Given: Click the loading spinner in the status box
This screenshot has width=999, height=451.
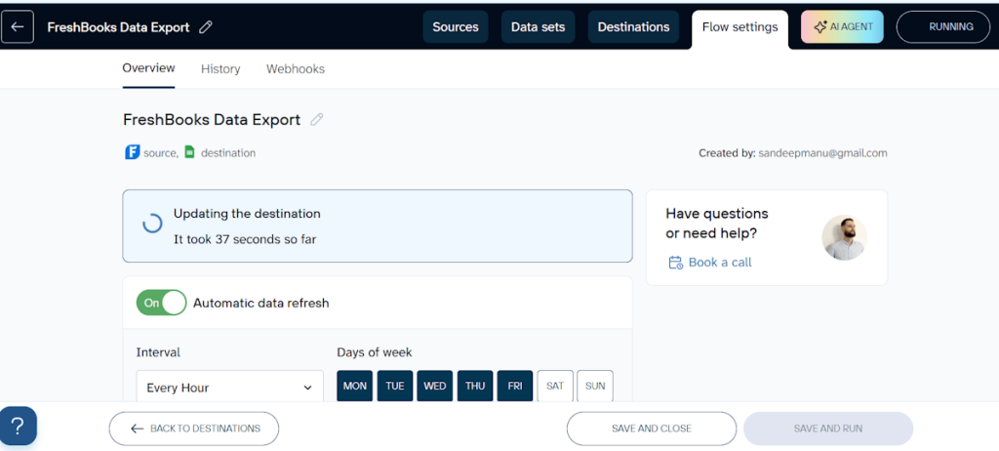Looking at the screenshot, I should (152, 224).
